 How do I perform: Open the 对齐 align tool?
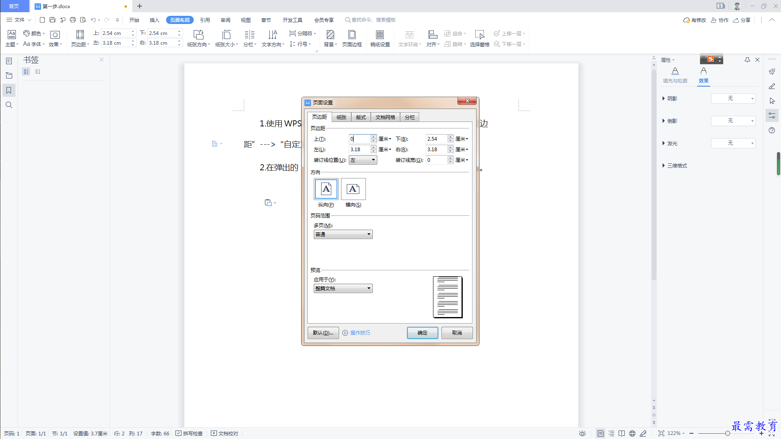click(x=433, y=39)
